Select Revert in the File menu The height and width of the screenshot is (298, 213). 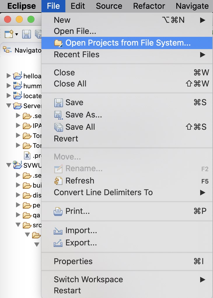click(x=127, y=139)
